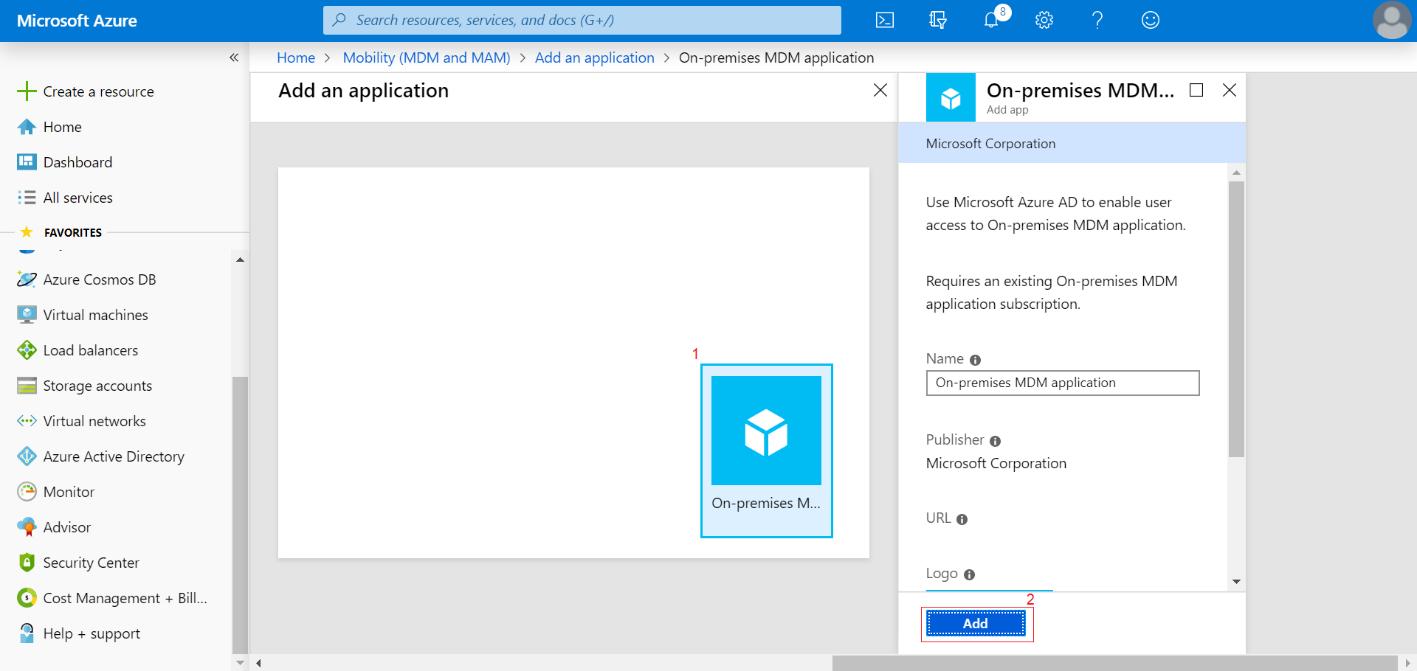Click the details panel scroll-down arrow
The width and height of the screenshot is (1417, 671).
[x=1236, y=582]
